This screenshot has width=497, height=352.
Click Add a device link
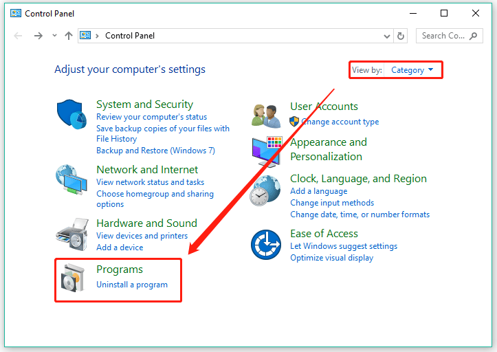tap(120, 247)
